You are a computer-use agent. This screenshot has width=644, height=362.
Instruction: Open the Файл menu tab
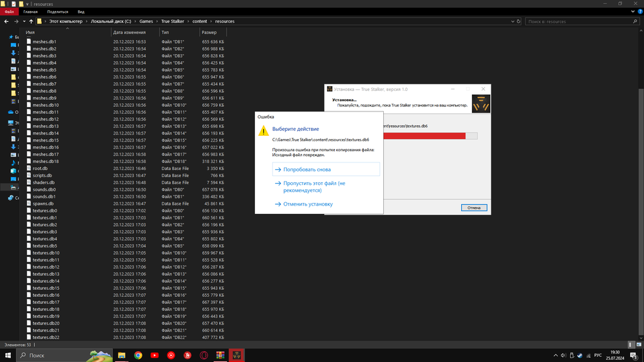tap(9, 12)
